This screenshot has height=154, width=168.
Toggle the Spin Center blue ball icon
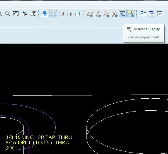tap(45, 14)
